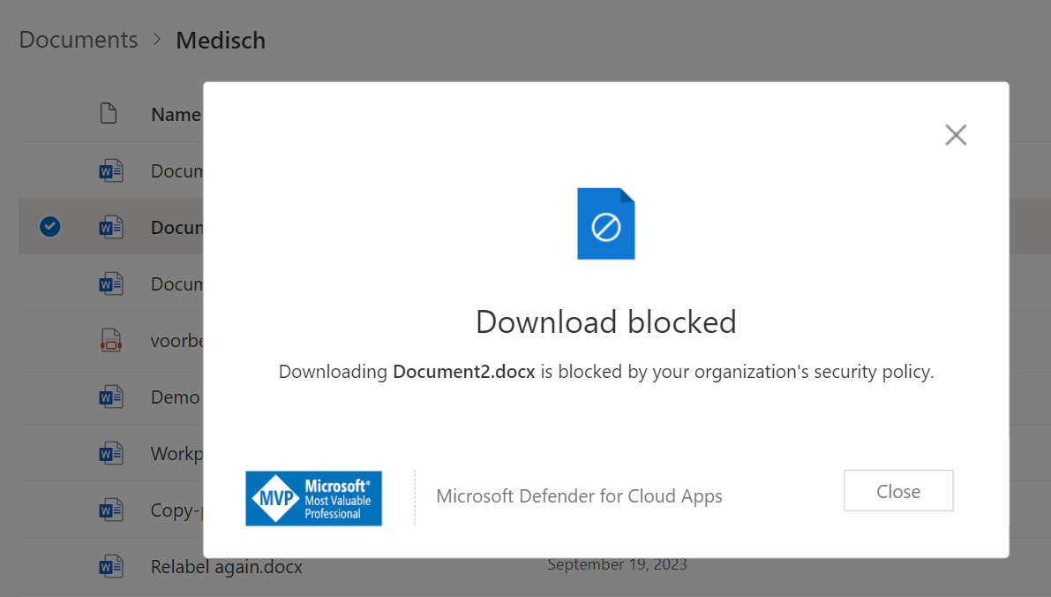This screenshot has height=597, width=1051.
Task: Uncheck the selected document row checkmark
Action: coord(50,227)
